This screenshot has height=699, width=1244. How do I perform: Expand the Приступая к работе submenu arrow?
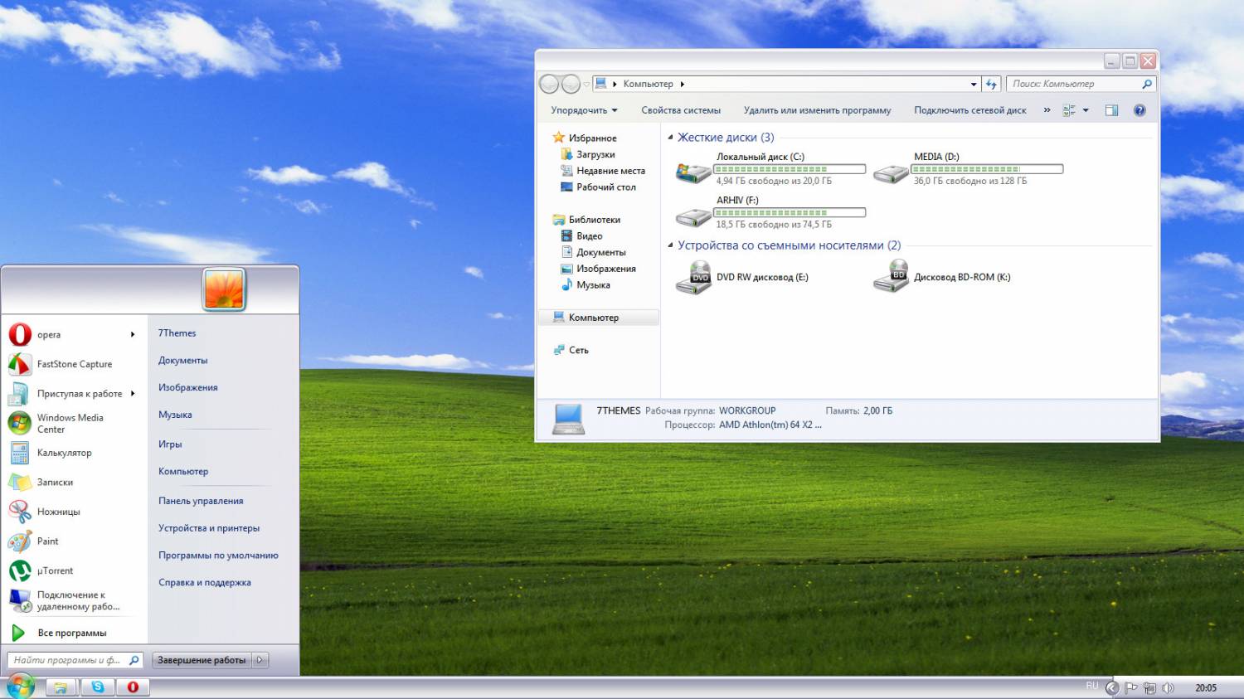pos(133,394)
